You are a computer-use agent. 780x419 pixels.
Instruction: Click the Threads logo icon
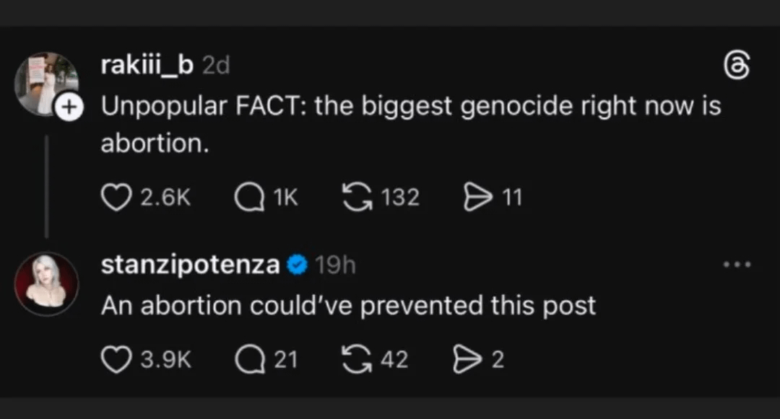[x=736, y=67]
